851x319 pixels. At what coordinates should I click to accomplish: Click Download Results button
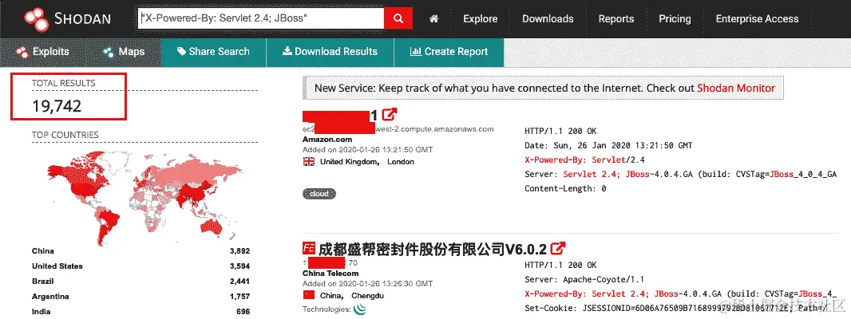pos(330,52)
